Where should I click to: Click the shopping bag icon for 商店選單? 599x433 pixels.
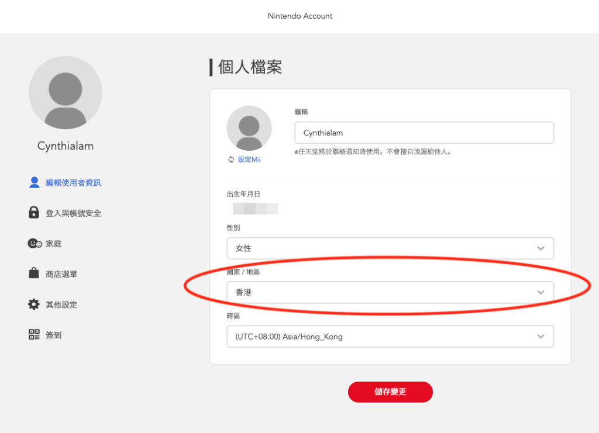34,273
